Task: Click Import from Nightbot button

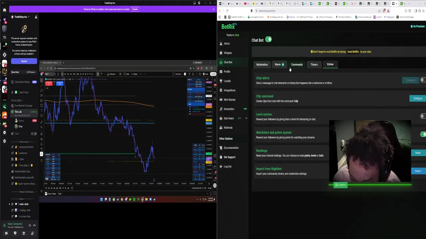Action: [418, 171]
